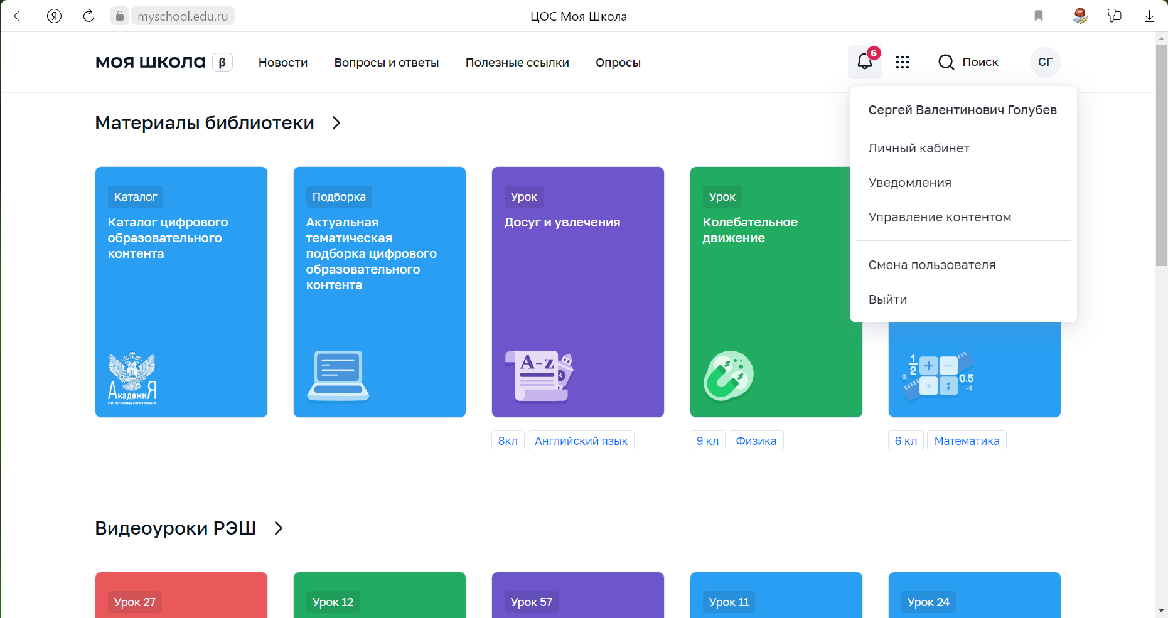Image resolution: width=1168 pixels, height=618 pixels.
Task: Click the Английский язык subject tag
Action: click(x=581, y=441)
